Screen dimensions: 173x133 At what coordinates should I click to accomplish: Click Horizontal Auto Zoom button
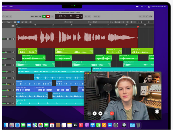pyautogui.click(x=135, y=22)
